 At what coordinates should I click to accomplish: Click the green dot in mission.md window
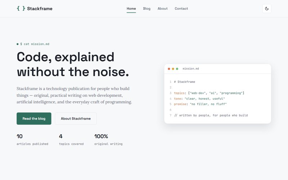coord(177,69)
